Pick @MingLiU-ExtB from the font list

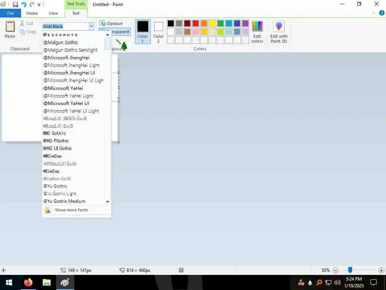click(74, 126)
